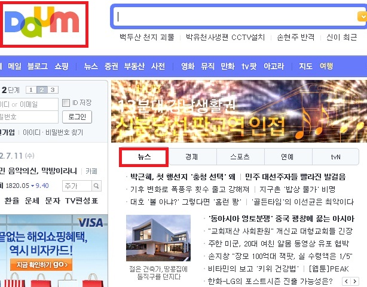This screenshot has height=287, width=367.
Task: Toggle the ID 저장 checkbox
Action: tap(66, 103)
